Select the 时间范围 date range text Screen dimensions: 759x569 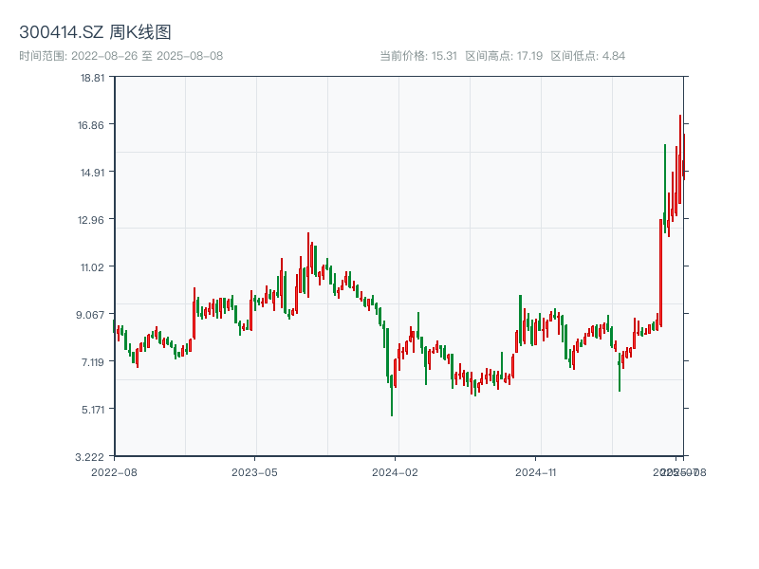tap(120, 56)
